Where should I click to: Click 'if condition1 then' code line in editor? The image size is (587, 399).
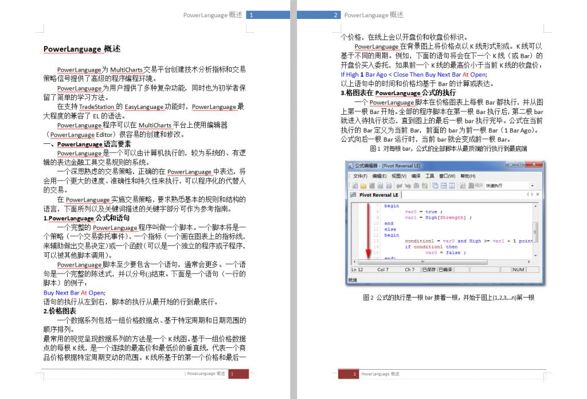(x=431, y=247)
